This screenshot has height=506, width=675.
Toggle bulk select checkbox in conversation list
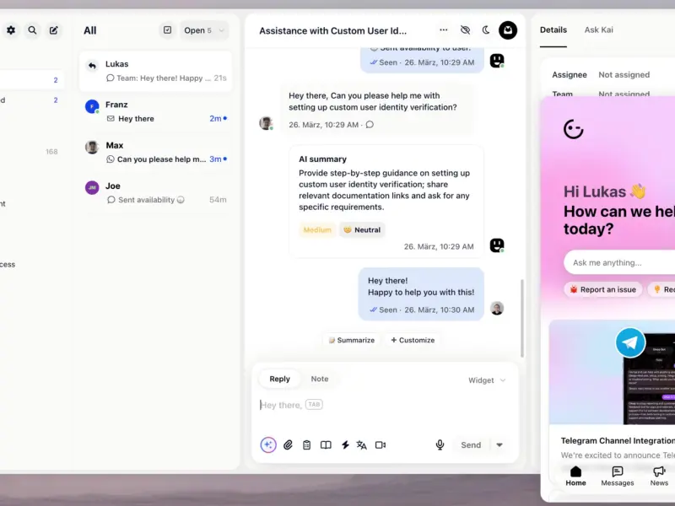pyautogui.click(x=167, y=30)
